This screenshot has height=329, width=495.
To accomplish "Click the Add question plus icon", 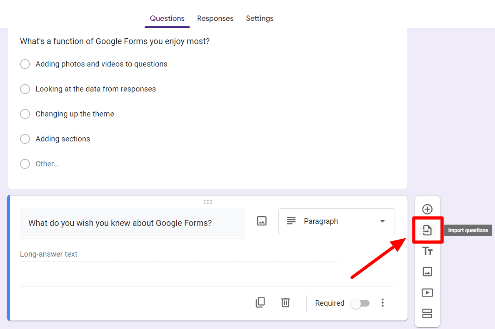I will [427, 209].
